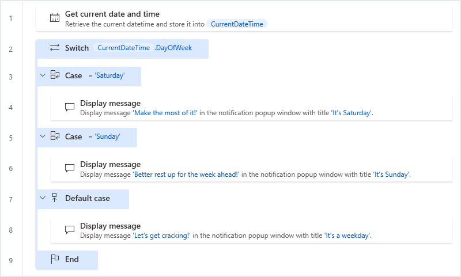461x277 pixels.
Task: Click line number 9
Action: 11,261
